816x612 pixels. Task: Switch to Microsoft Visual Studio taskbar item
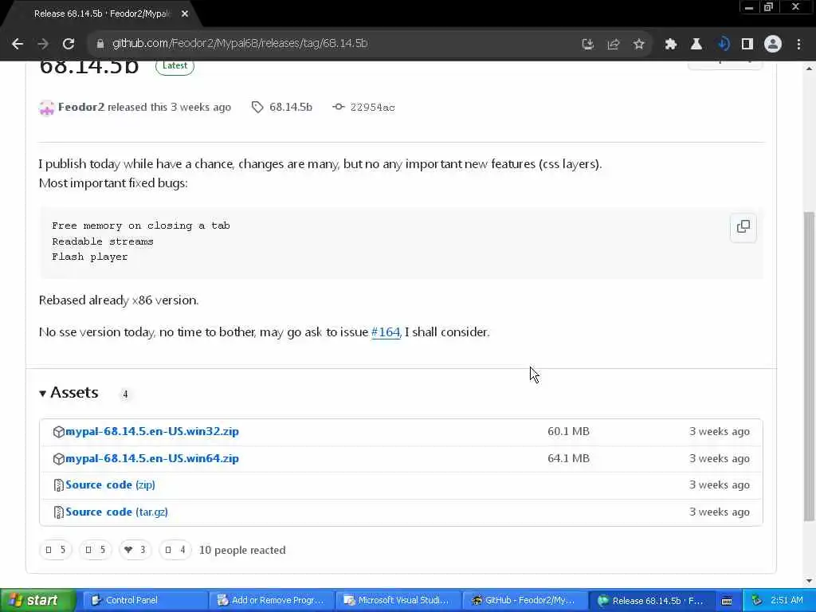tap(397, 601)
